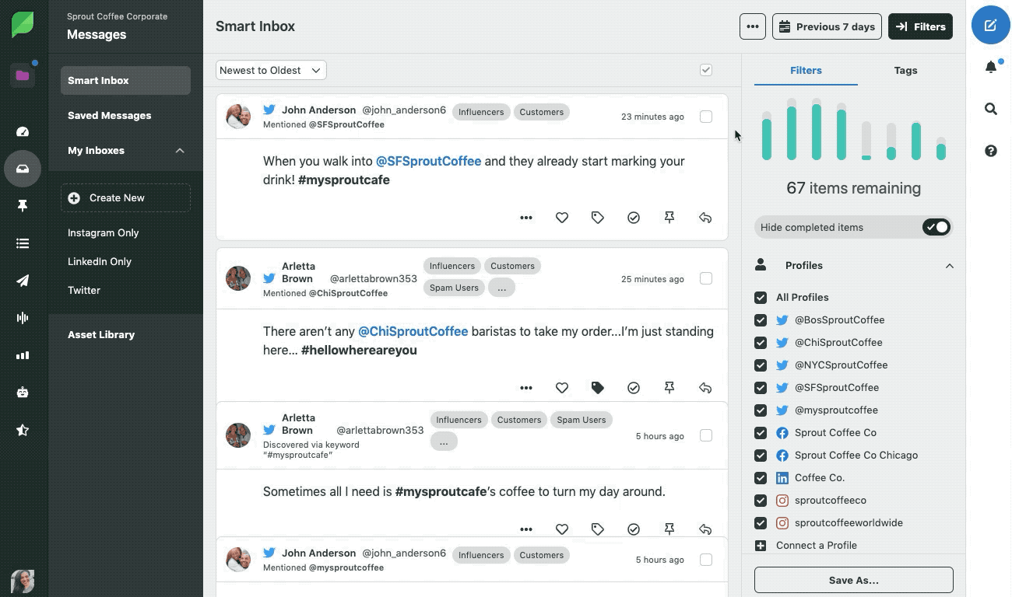1012x597 pixels.
Task: Open the bar chart reports icon
Action: point(23,355)
